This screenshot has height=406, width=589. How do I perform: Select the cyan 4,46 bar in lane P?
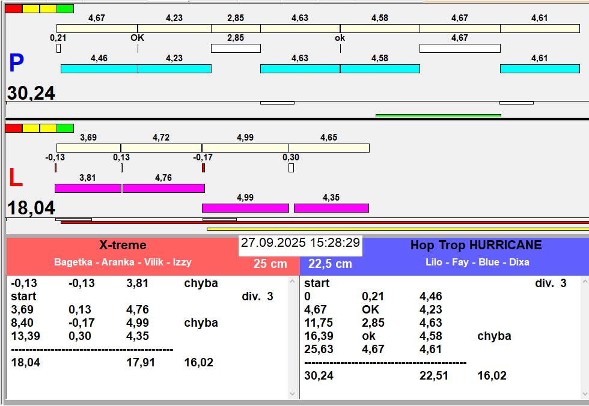coord(99,68)
